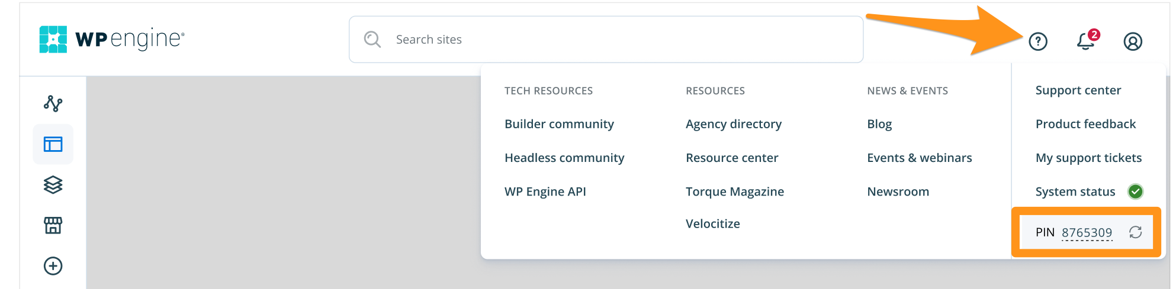This screenshot has height=289, width=1176.
Task: Click the green System status checkmark
Action: (1135, 191)
